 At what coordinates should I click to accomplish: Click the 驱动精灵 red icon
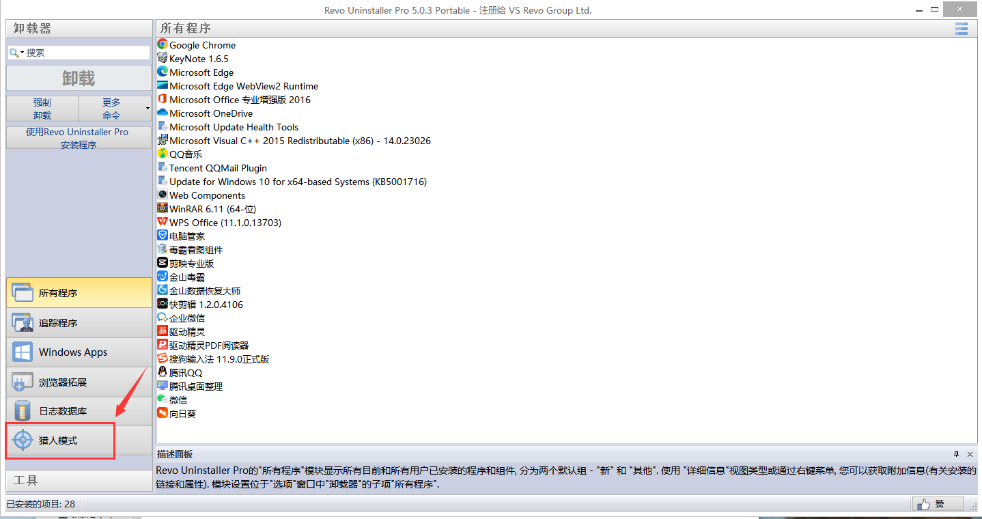click(x=163, y=331)
